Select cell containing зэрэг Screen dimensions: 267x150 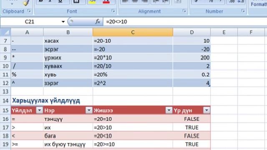68,83
